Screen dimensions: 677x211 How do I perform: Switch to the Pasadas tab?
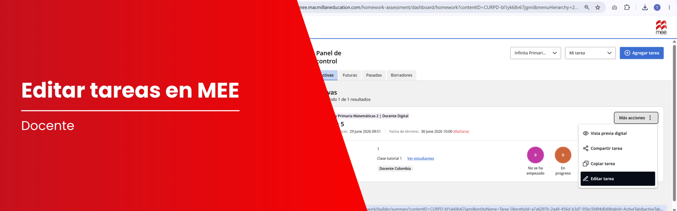pos(374,75)
